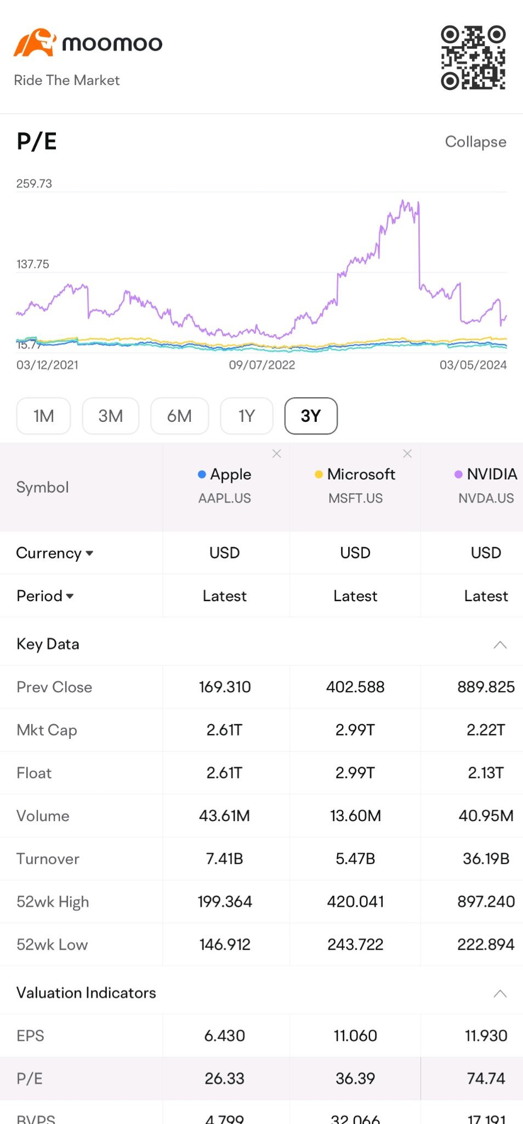Select the 3Y time range

click(311, 416)
